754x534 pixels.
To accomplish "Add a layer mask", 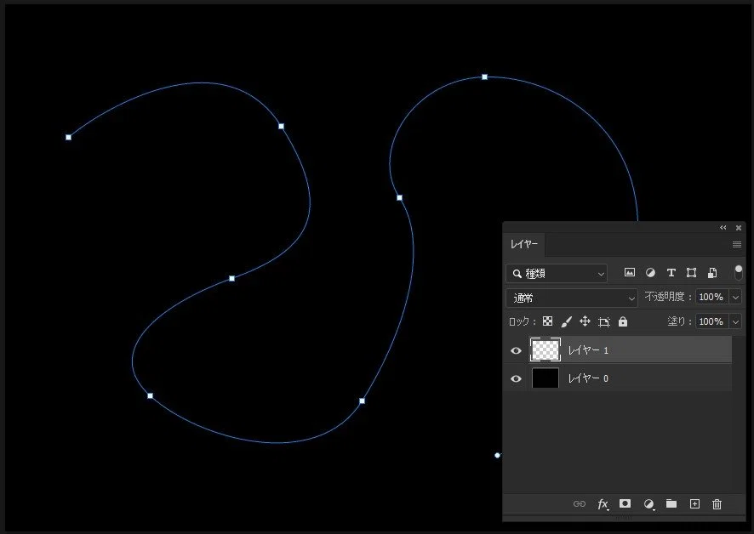I will [625, 503].
